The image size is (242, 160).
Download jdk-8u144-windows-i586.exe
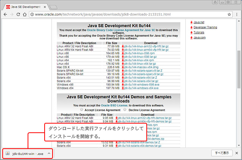coord(142,85)
